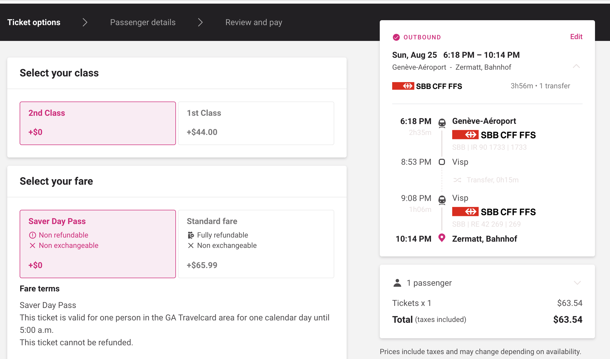Collapse the outbound journey details chevron
The image size is (610, 359).
[x=576, y=66]
